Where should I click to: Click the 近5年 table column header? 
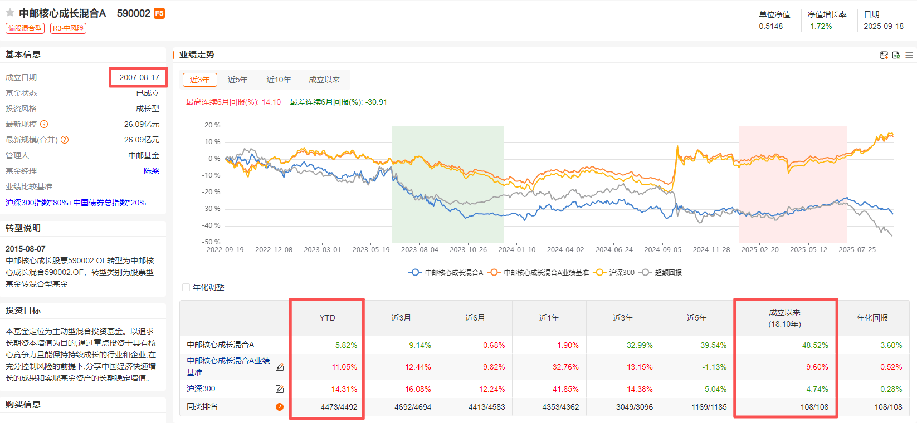click(697, 318)
